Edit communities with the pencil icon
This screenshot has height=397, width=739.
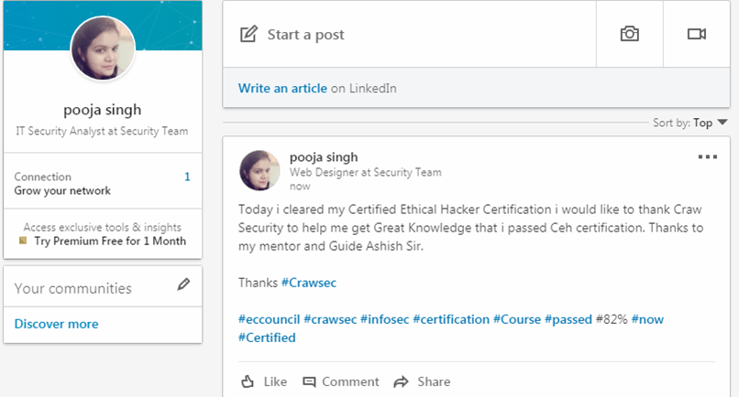(x=183, y=284)
